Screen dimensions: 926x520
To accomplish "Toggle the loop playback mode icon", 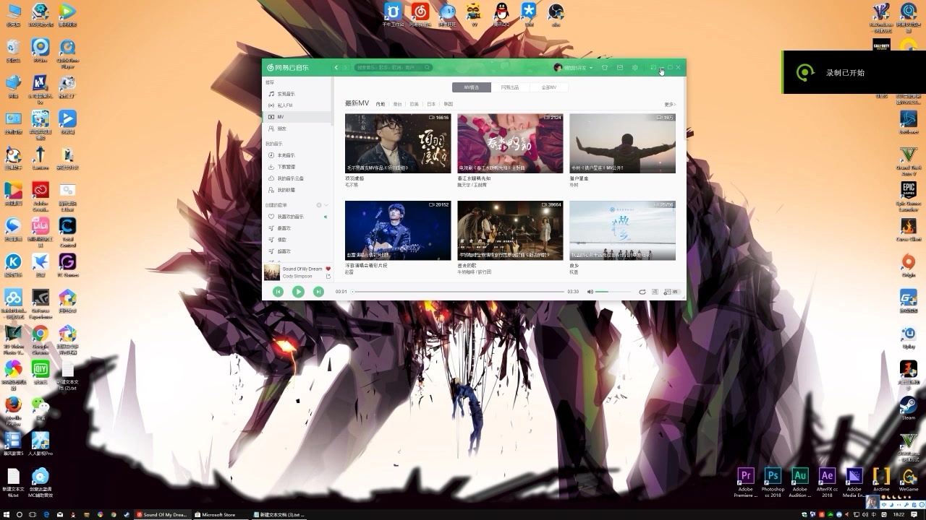I will click(x=642, y=292).
